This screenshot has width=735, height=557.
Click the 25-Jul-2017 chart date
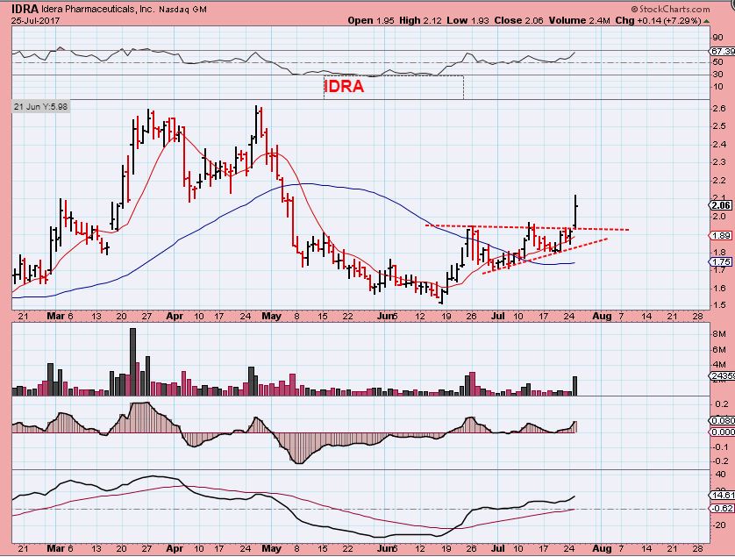click(35, 21)
